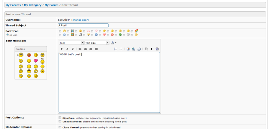The height and width of the screenshot is (129, 270).
Task: Align message text to the left
Action: [x=80, y=49]
